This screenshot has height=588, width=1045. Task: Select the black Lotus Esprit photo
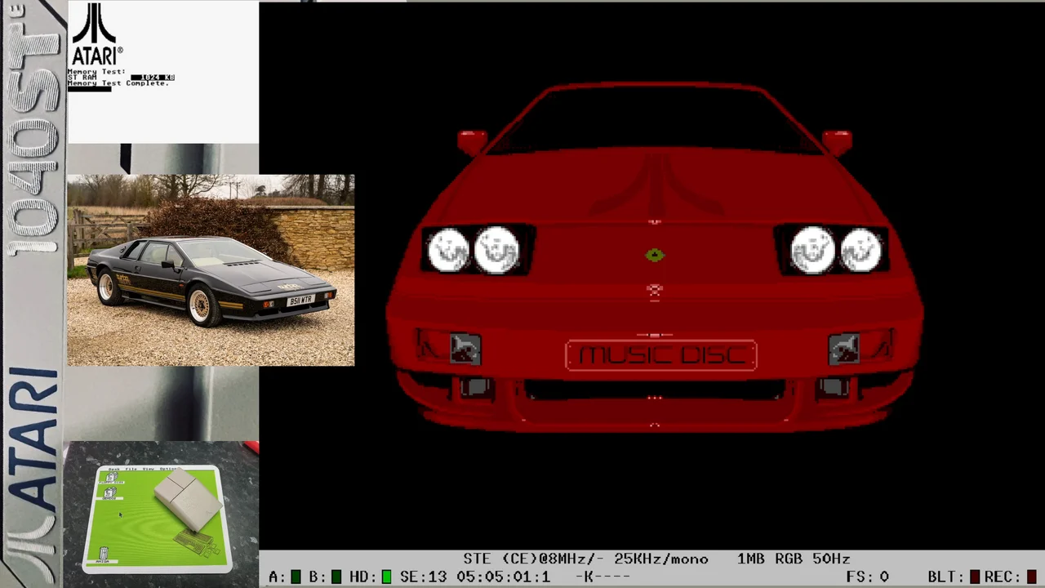(211, 269)
